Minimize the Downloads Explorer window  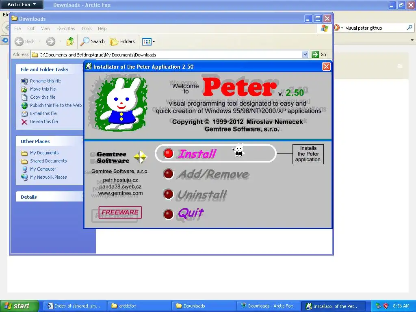(x=308, y=19)
